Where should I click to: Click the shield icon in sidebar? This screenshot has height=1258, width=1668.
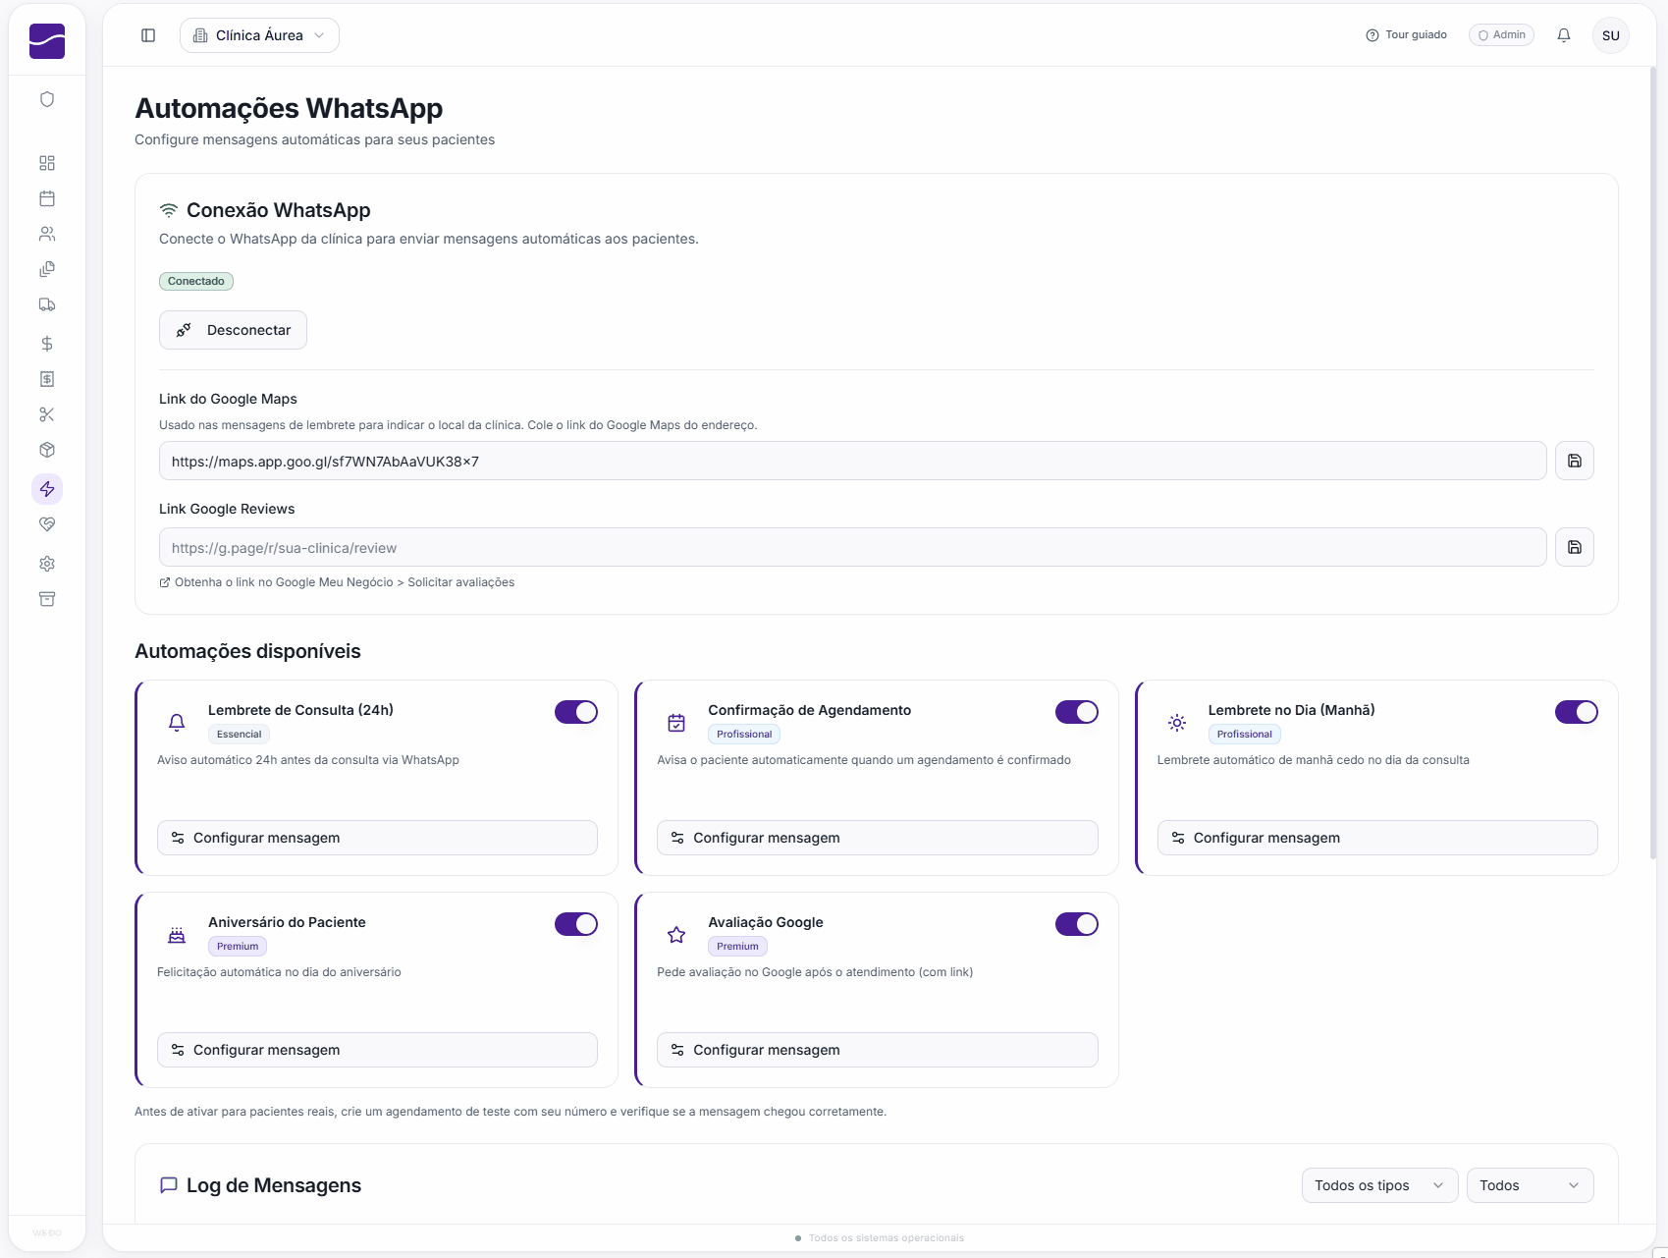click(47, 99)
